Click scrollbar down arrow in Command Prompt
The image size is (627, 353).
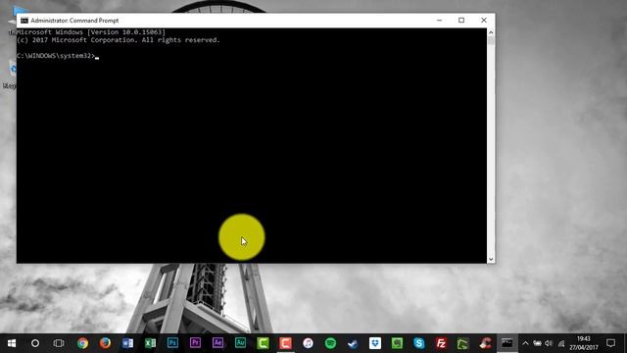tap(491, 259)
